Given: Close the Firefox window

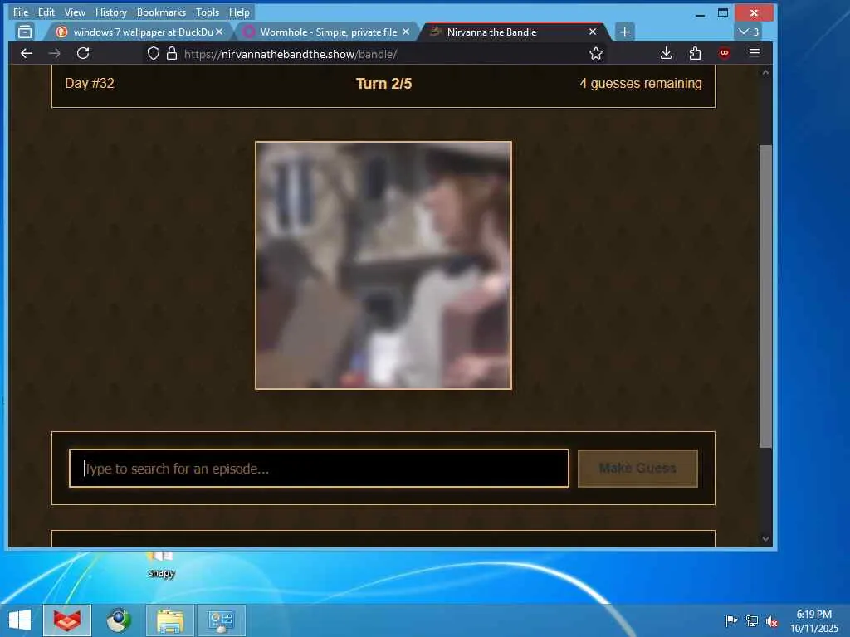Looking at the screenshot, I should point(754,13).
